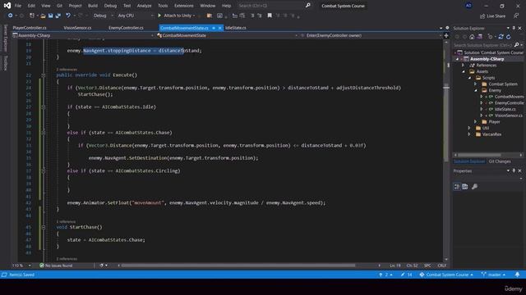
Task: Collapse the Enemy folder
Action: [x=475, y=90]
